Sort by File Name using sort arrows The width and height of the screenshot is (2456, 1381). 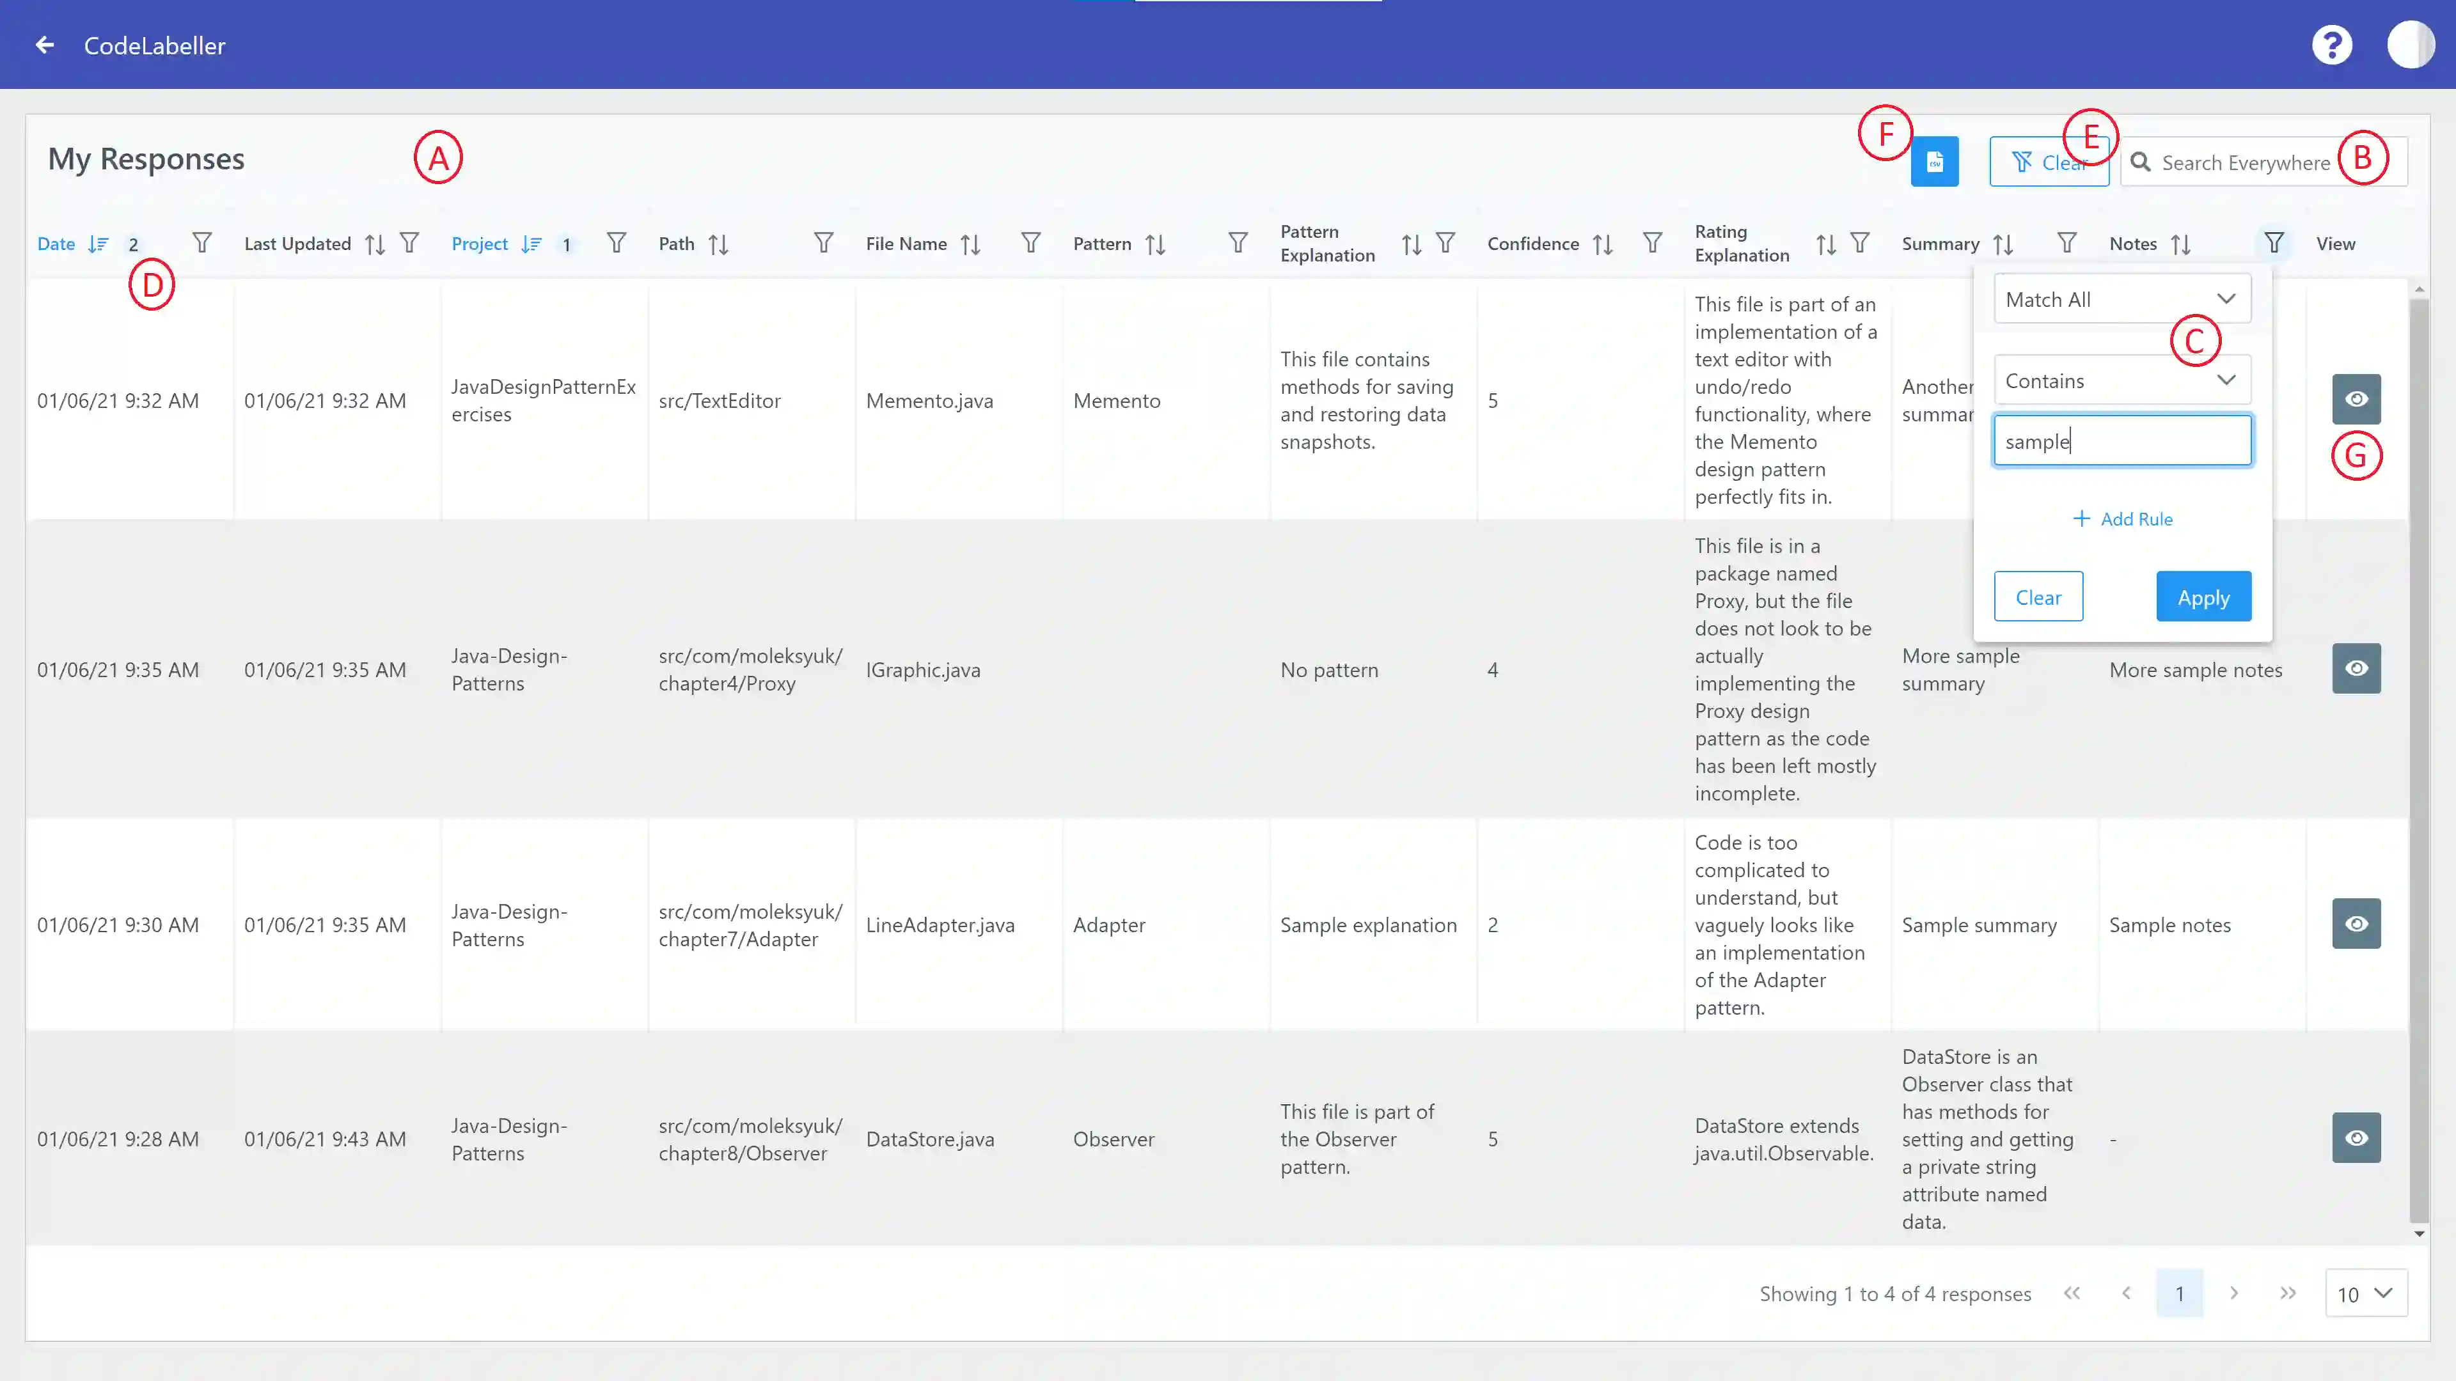(x=971, y=244)
